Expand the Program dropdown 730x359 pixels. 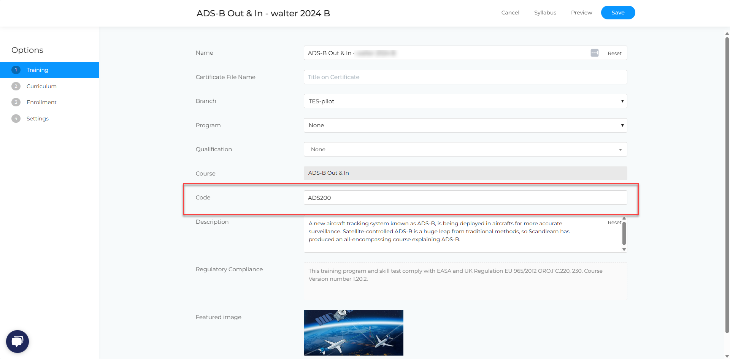[x=465, y=125]
